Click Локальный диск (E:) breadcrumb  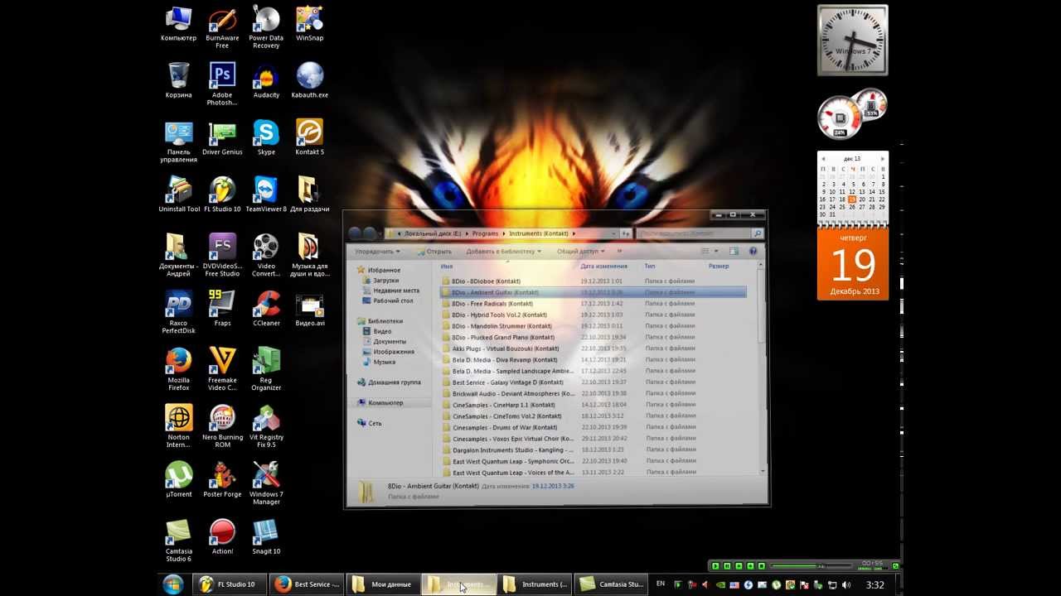(434, 233)
